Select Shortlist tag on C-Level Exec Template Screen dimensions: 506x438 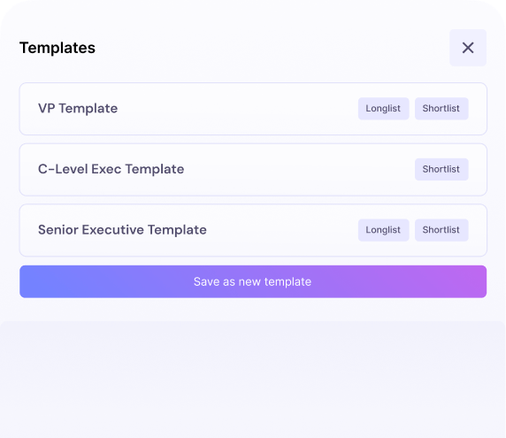(441, 169)
